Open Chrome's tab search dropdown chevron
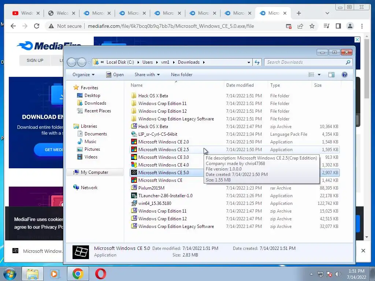The image size is (375, 281). pyautogui.click(x=327, y=13)
